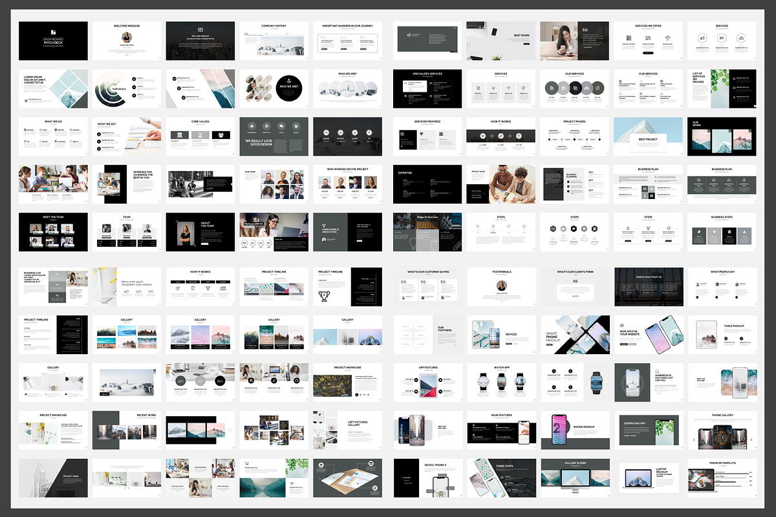776x517 pixels.
Task: Open the Our Partners slide
Action: 427,335
